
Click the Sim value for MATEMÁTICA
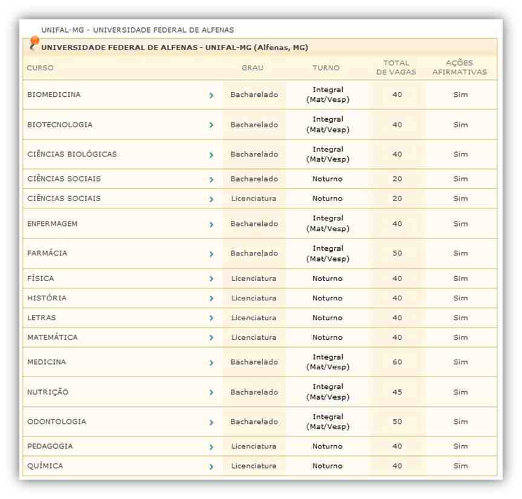pyautogui.click(x=461, y=337)
